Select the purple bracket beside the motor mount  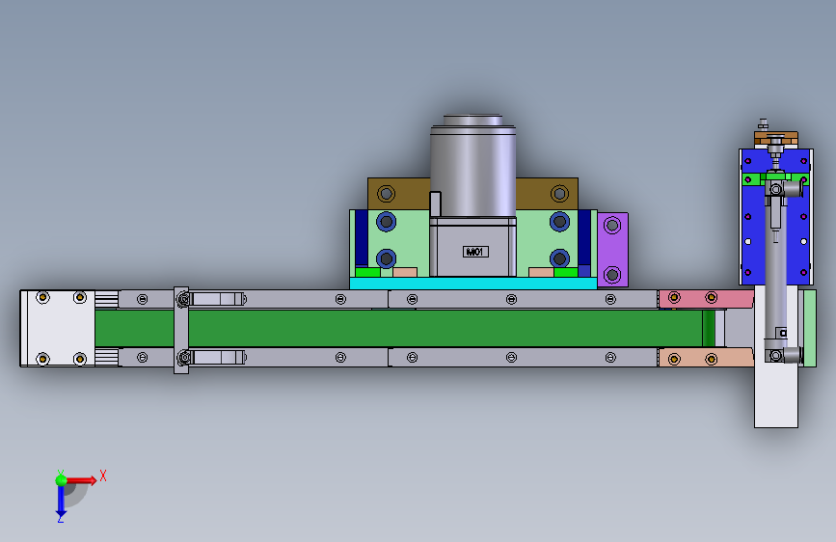(612, 250)
